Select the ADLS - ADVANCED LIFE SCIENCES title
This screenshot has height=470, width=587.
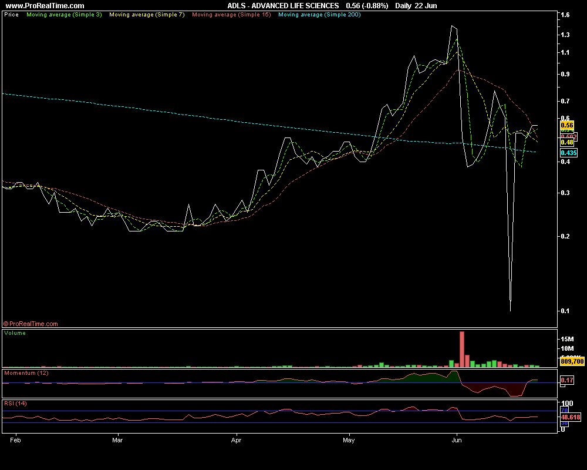[x=283, y=6]
